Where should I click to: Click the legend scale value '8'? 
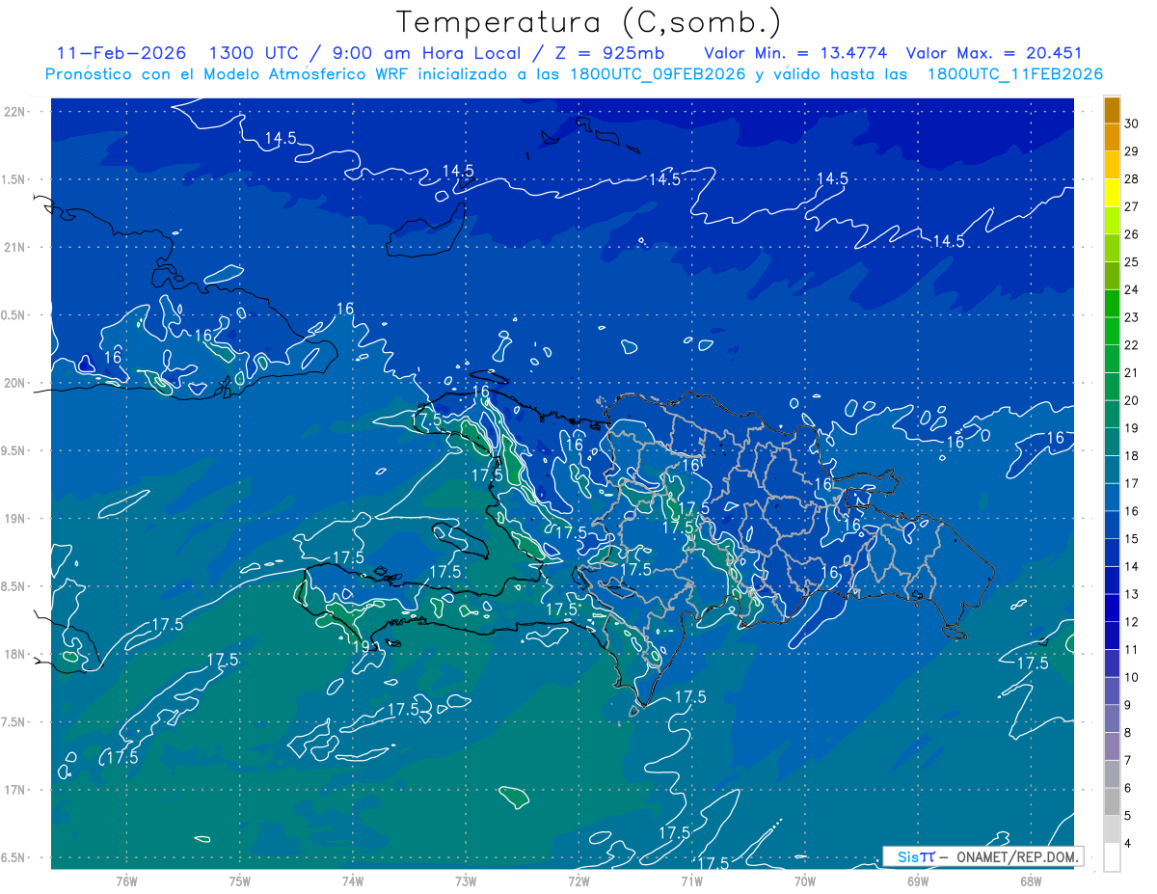(x=1128, y=733)
